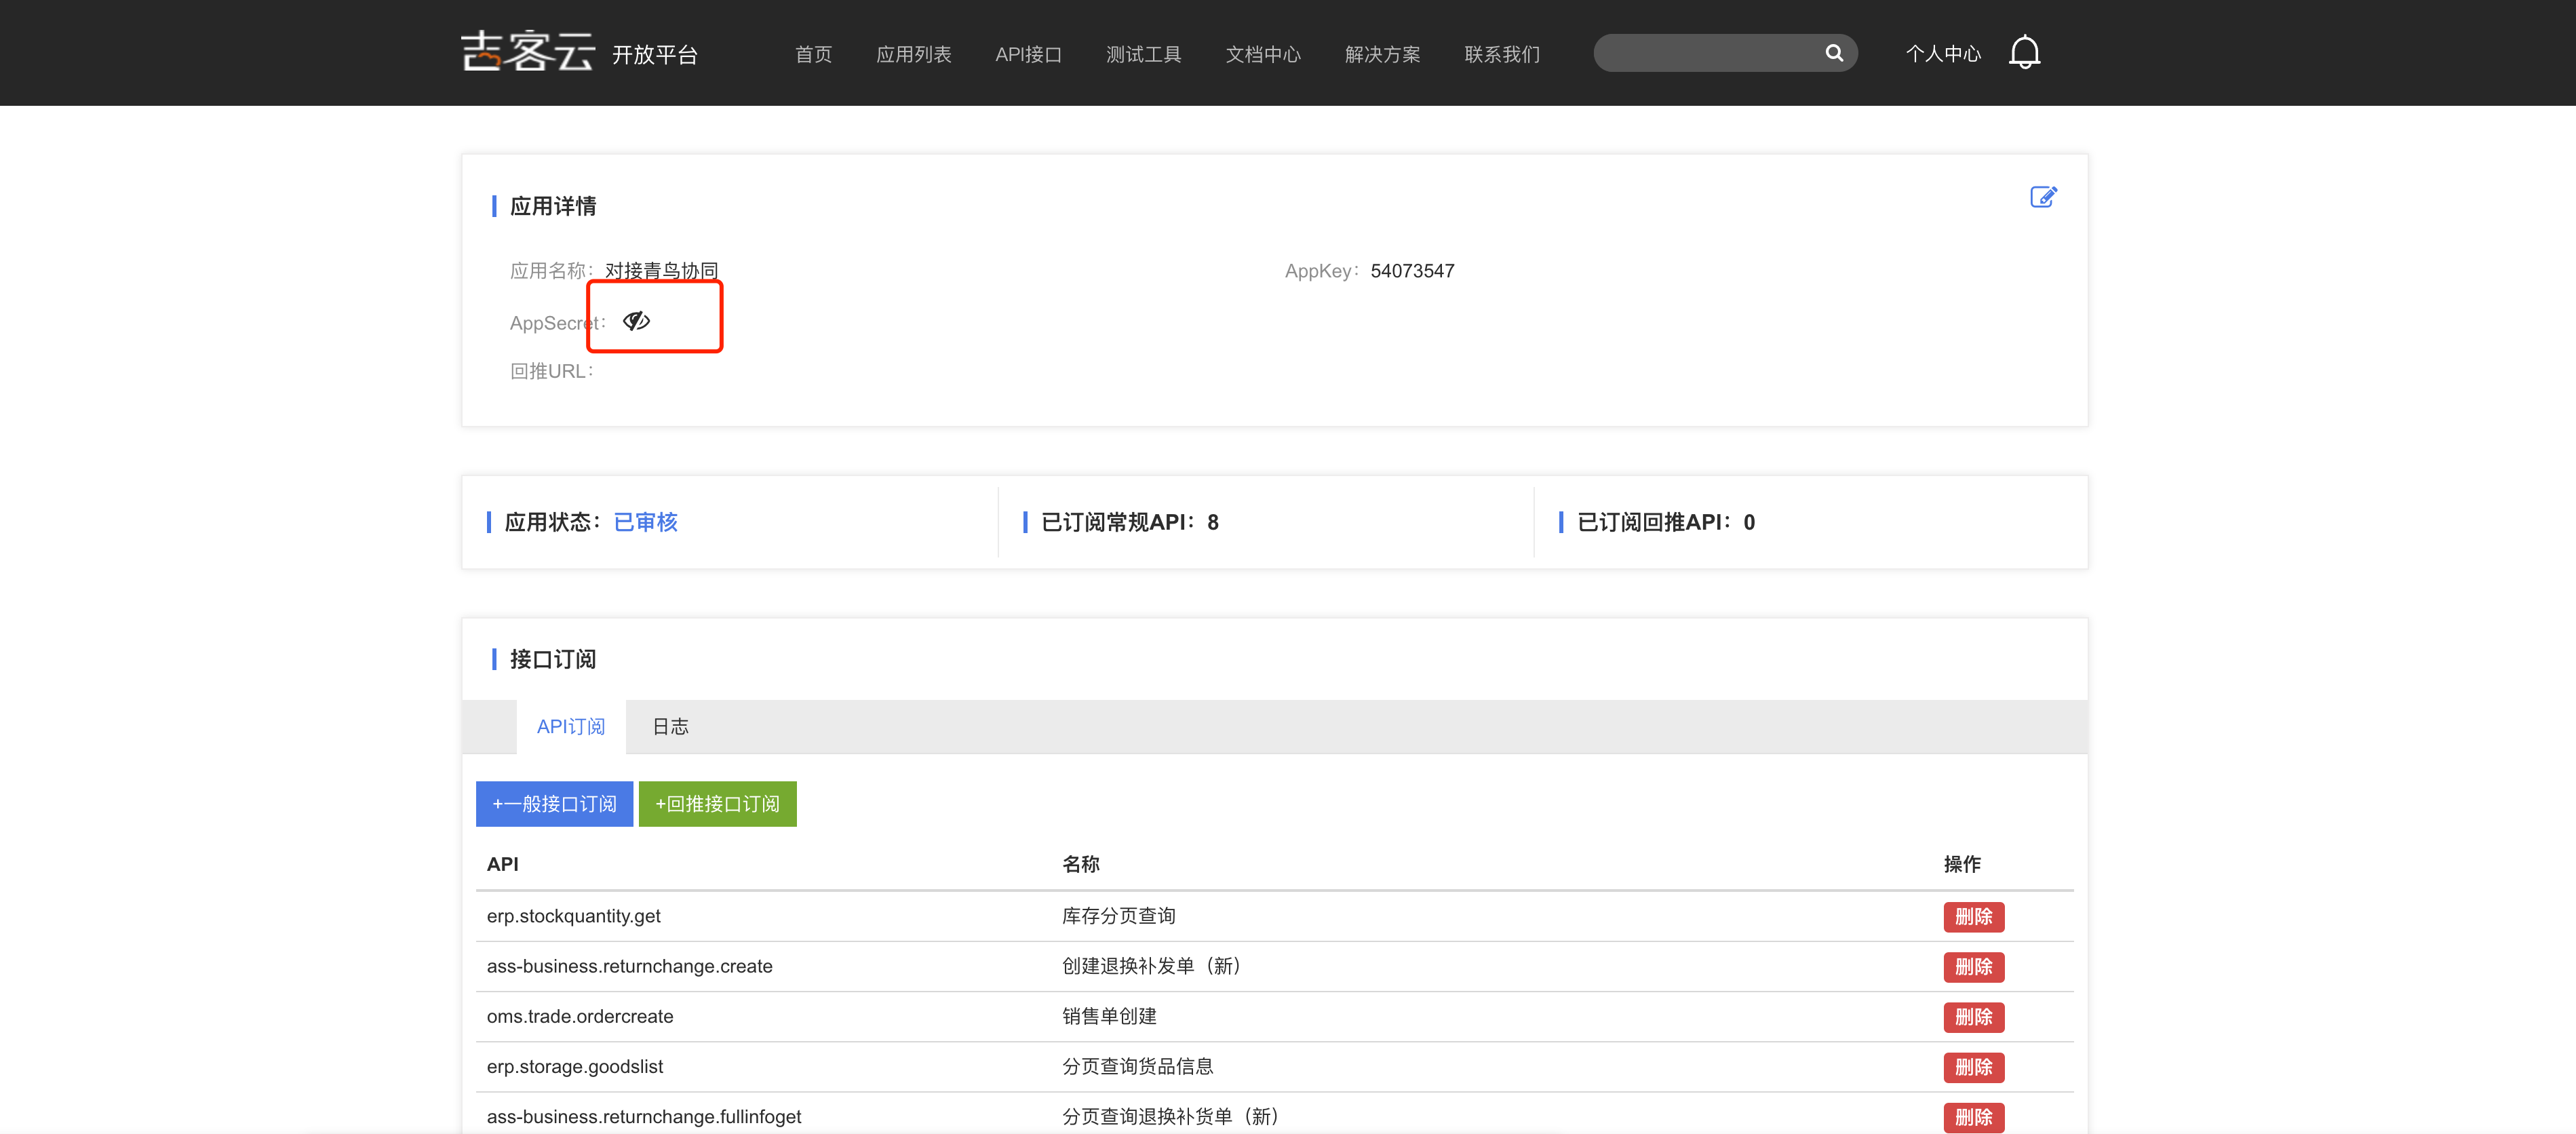This screenshot has width=2576, height=1134.
Task: Click the search magnifier icon
Action: point(1834,53)
